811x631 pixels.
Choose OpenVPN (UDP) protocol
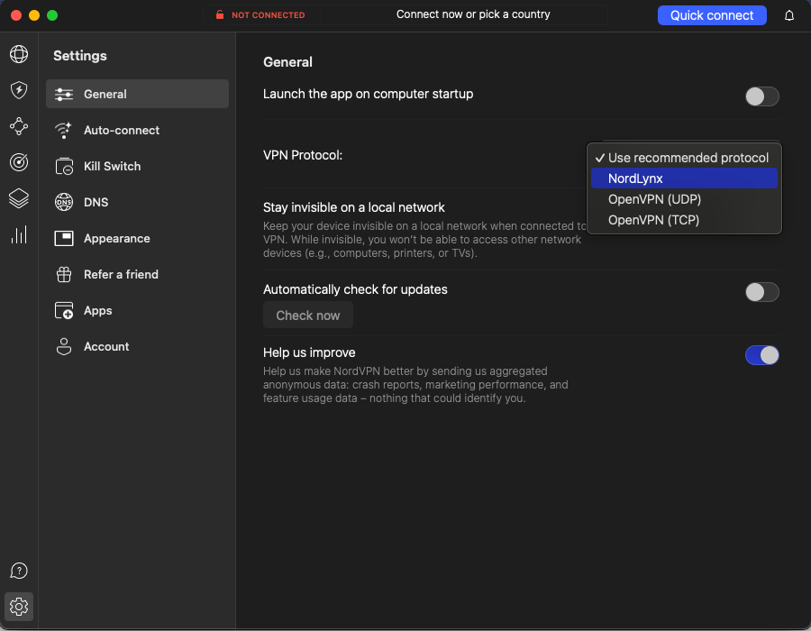pos(684,199)
